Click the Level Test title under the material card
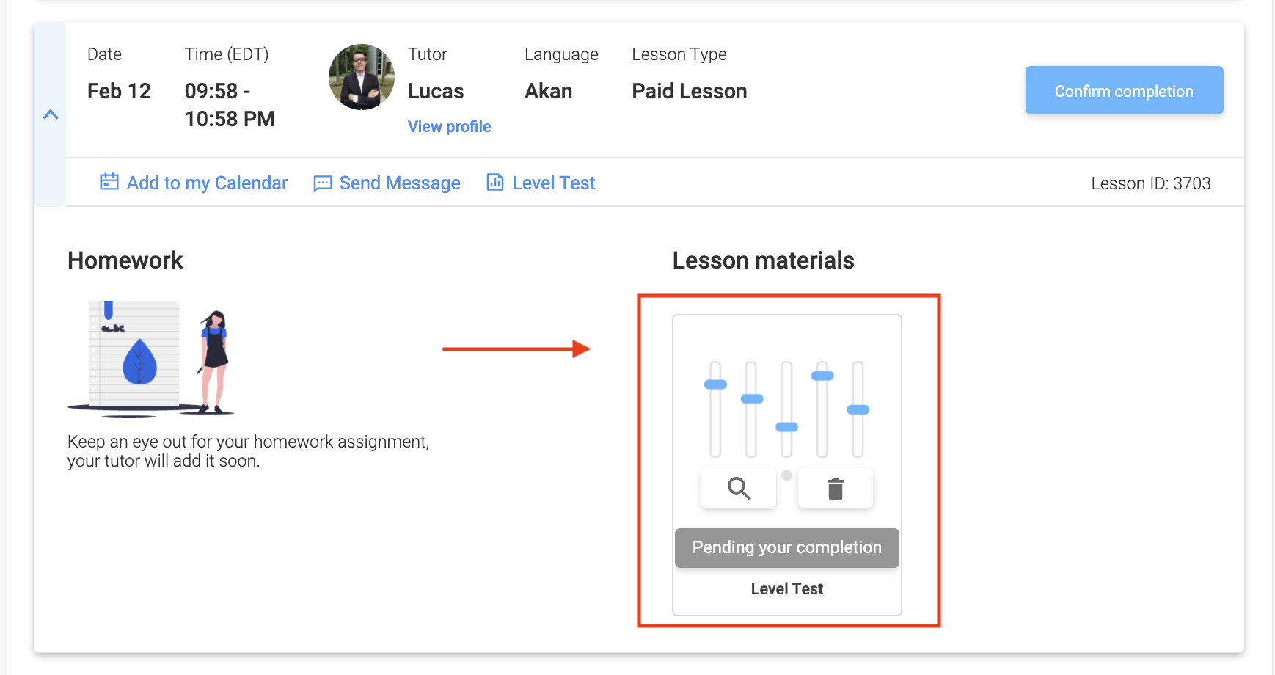 (x=786, y=588)
